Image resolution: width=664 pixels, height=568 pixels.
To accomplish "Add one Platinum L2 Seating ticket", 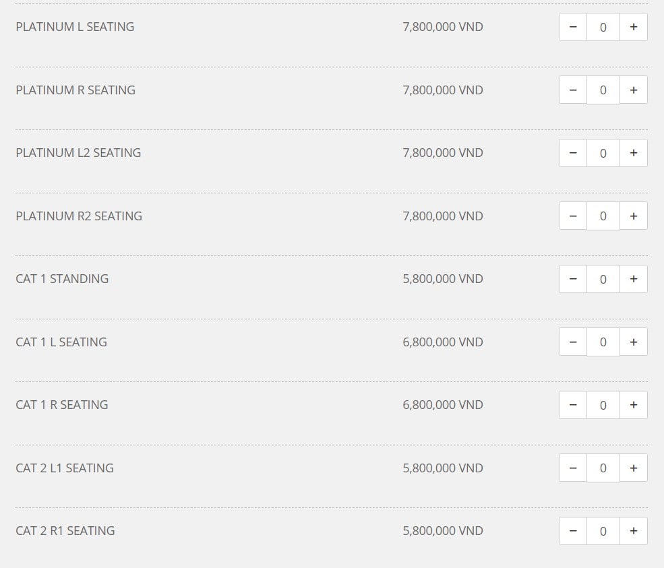I will tap(634, 153).
